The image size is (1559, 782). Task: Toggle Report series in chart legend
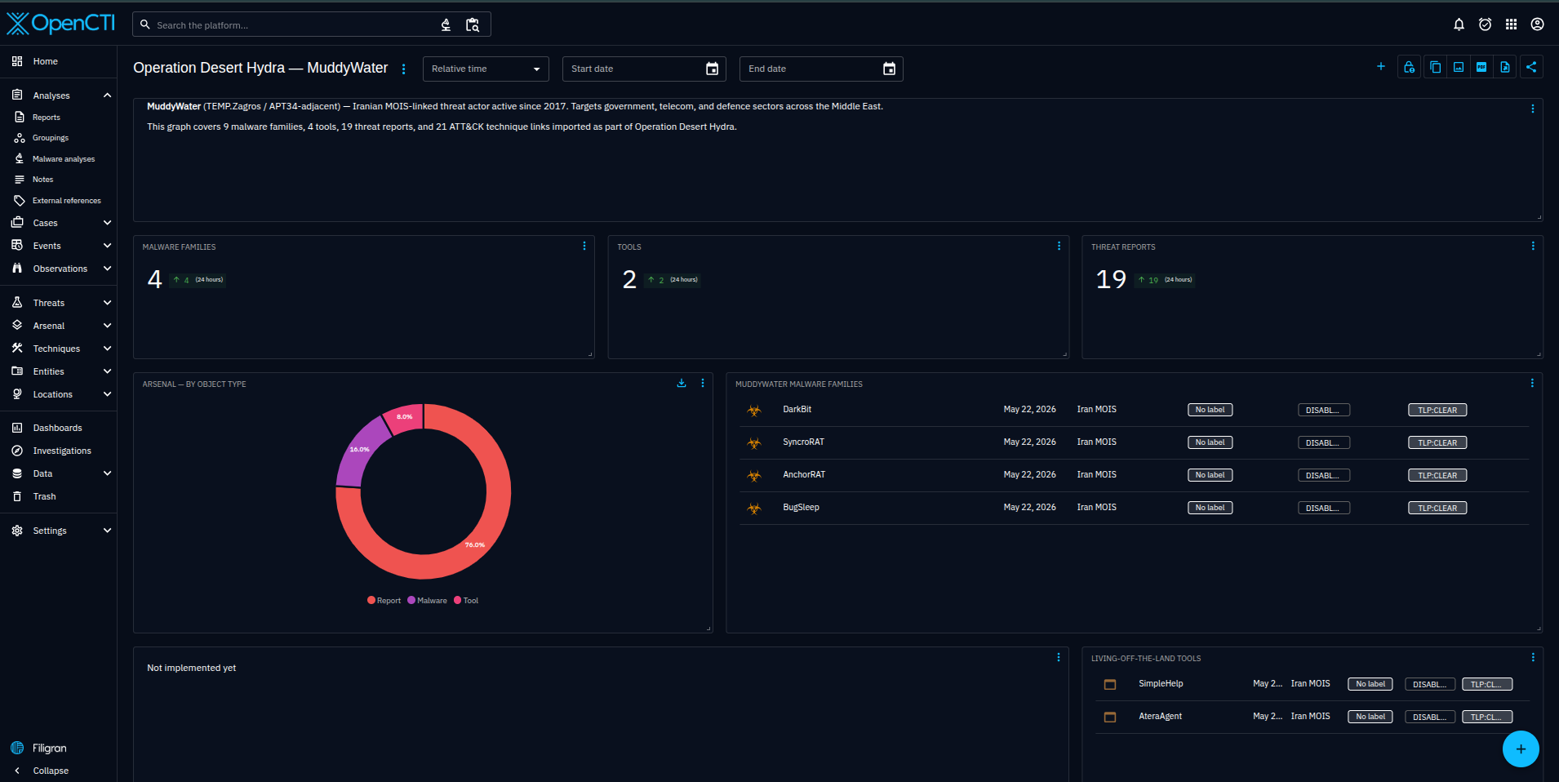coord(384,601)
